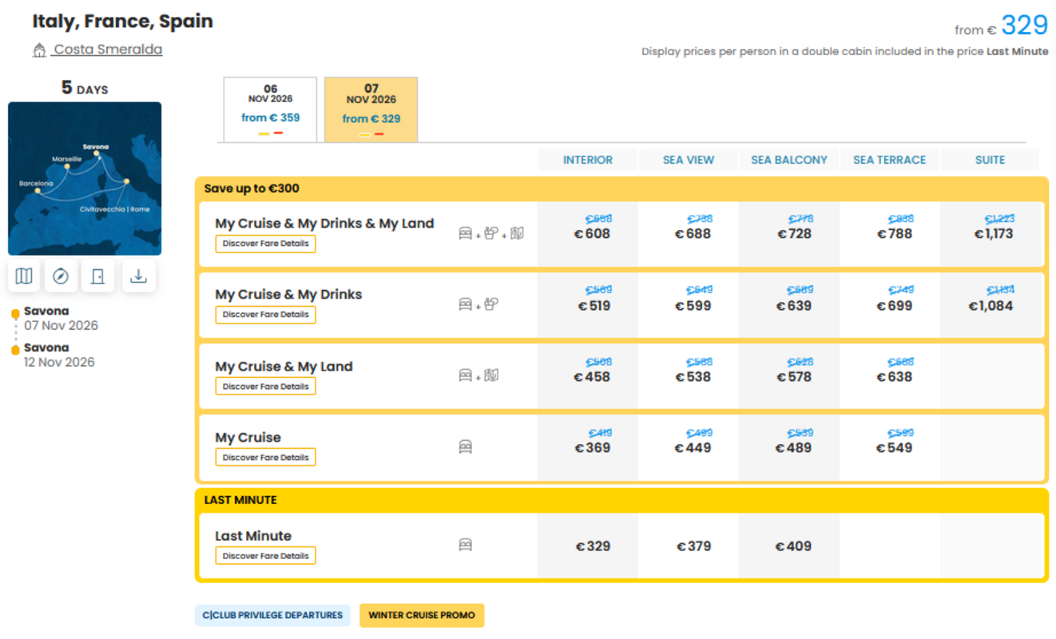Open the route map icon button

point(24,276)
